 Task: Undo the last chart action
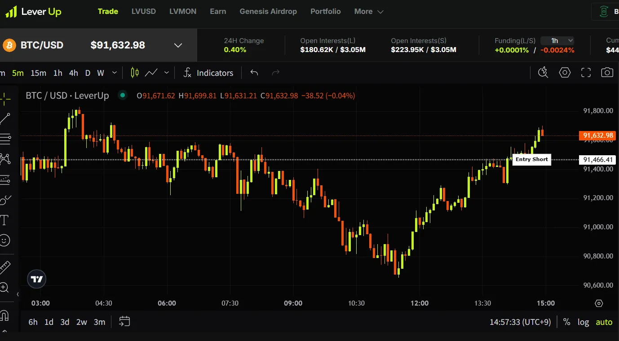tap(254, 73)
